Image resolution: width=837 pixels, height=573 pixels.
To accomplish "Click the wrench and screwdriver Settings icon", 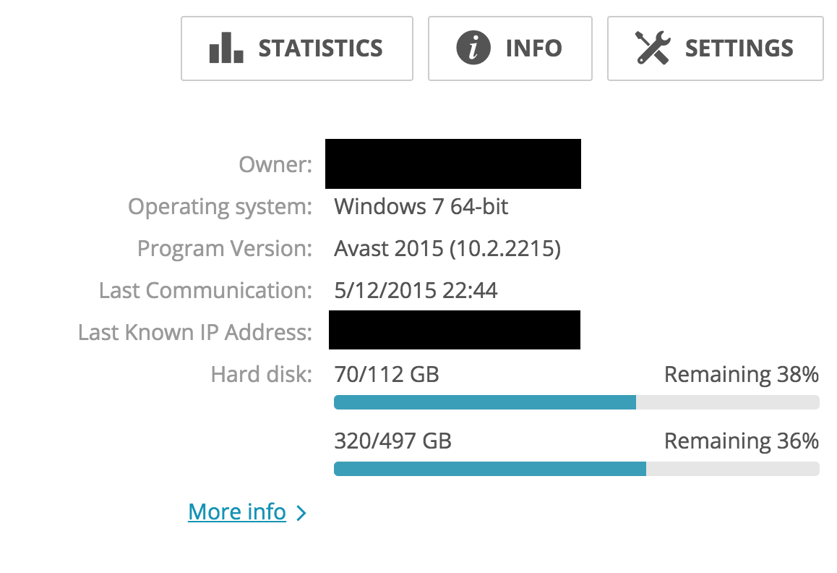I will [x=652, y=48].
